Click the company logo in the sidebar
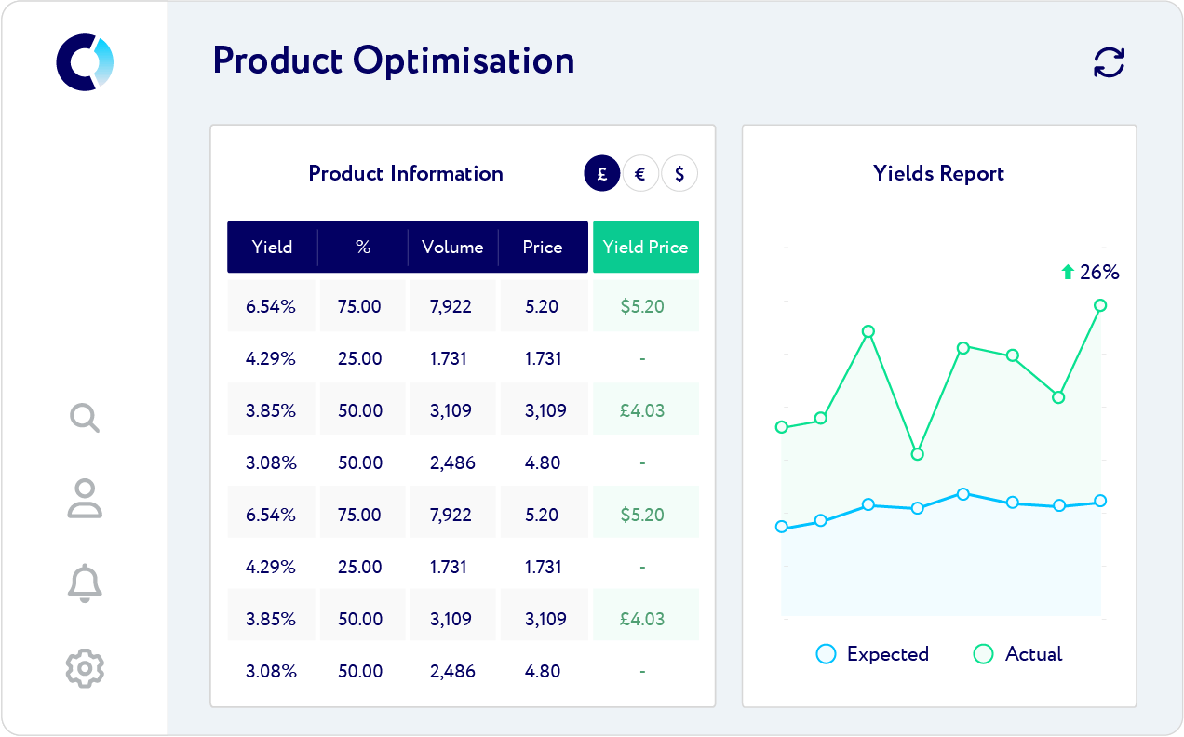 coord(85,62)
